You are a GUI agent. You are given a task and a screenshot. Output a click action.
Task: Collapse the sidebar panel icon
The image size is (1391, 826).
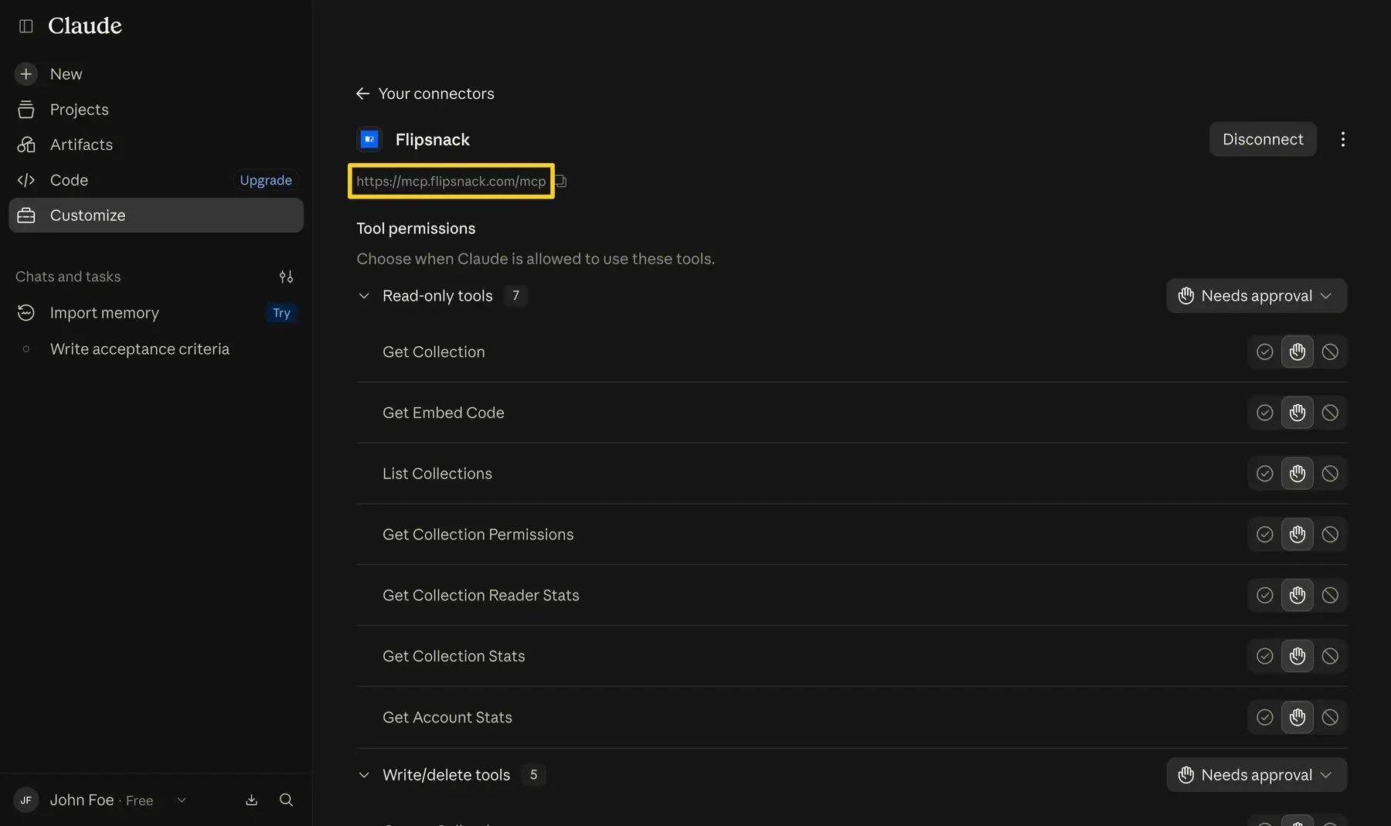pos(26,26)
